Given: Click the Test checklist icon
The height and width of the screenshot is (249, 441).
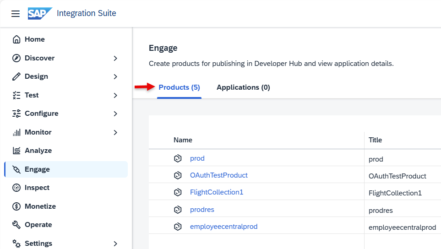Looking at the screenshot, I should tap(16, 95).
